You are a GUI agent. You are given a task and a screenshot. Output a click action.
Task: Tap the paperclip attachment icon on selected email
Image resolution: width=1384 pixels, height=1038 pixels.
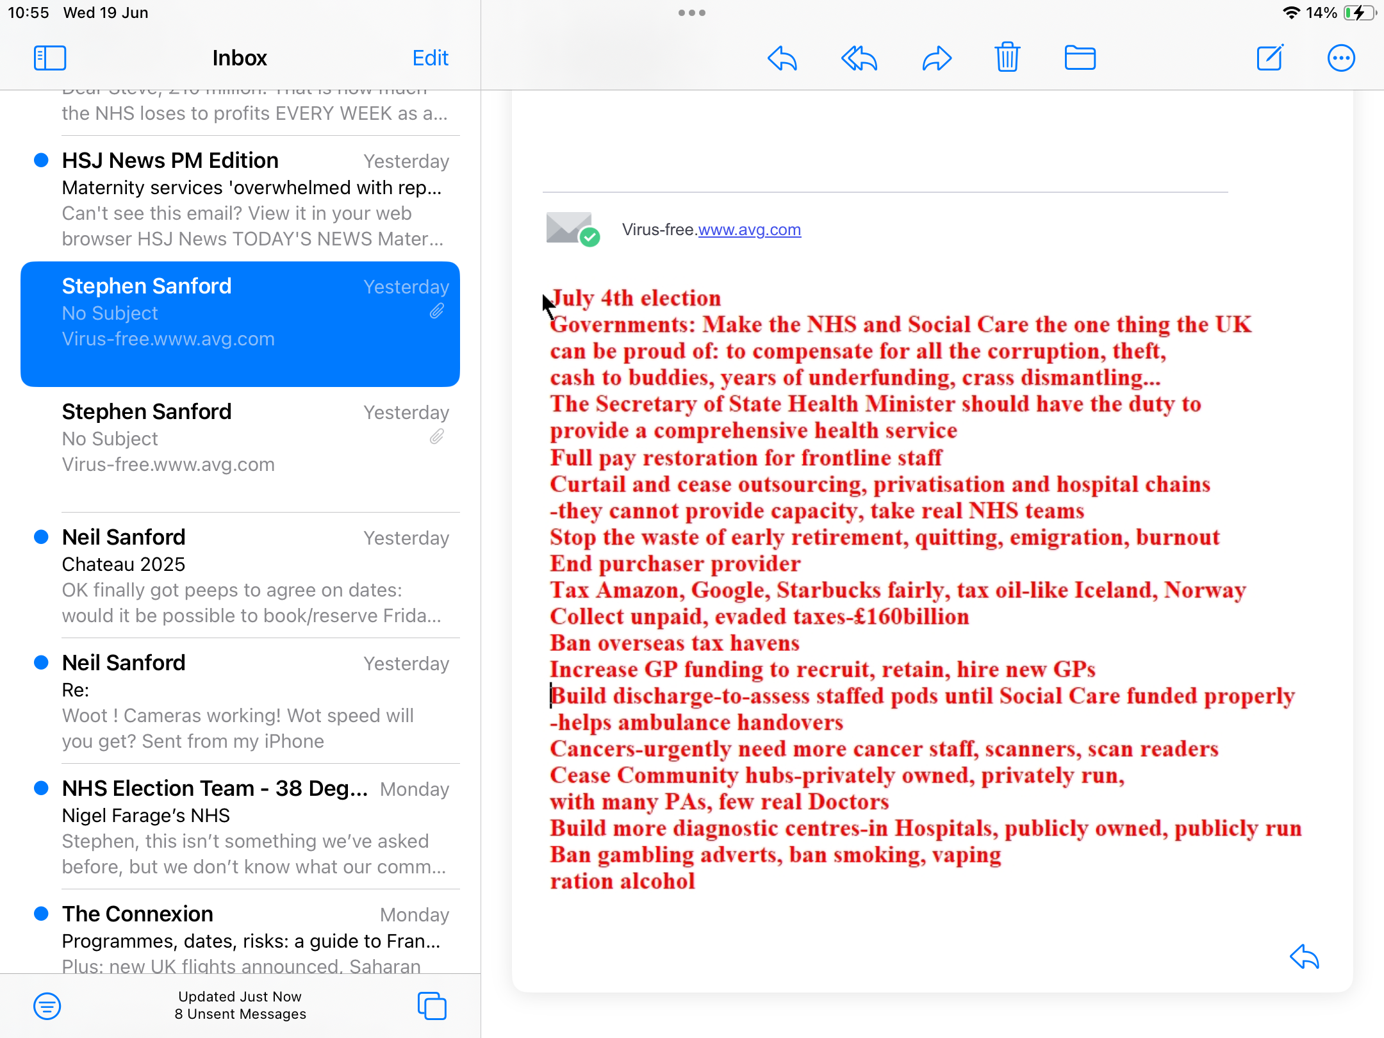(437, 311)
